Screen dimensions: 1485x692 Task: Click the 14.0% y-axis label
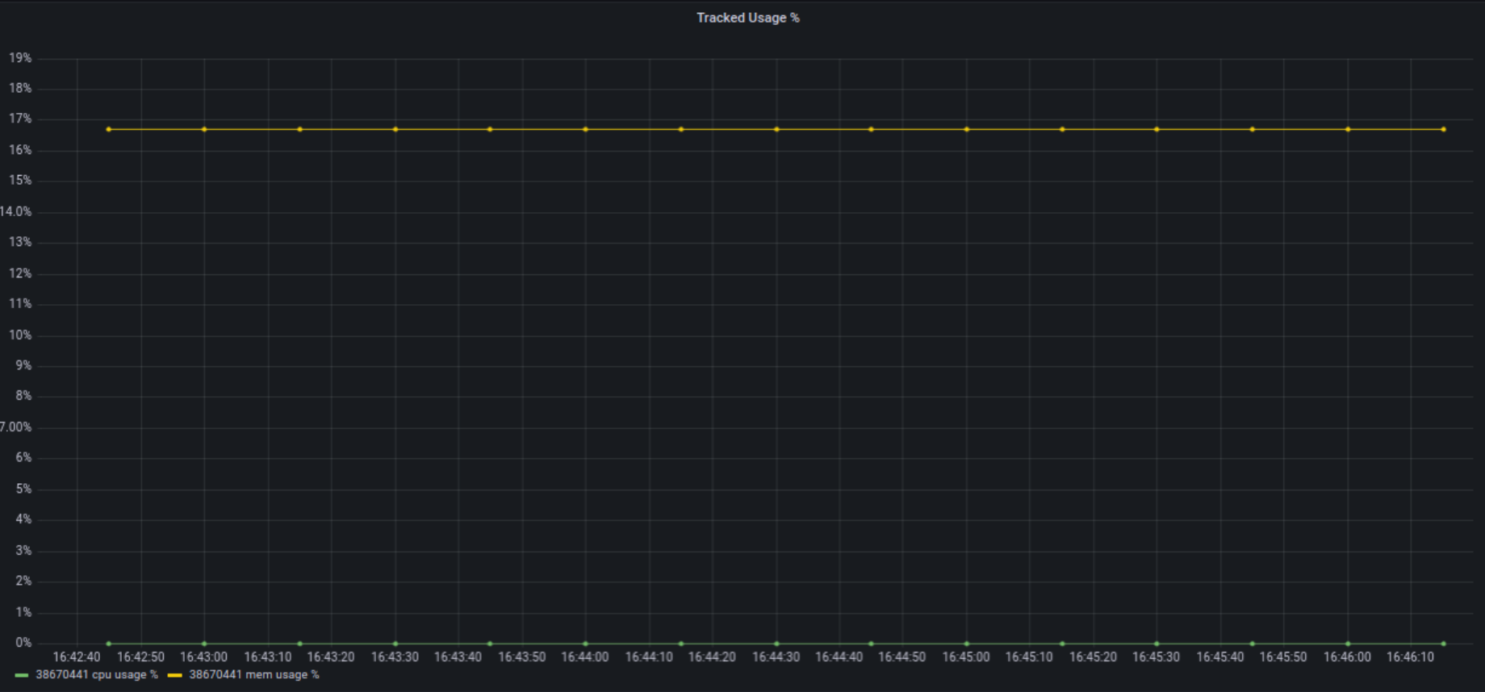coord(16,211)
